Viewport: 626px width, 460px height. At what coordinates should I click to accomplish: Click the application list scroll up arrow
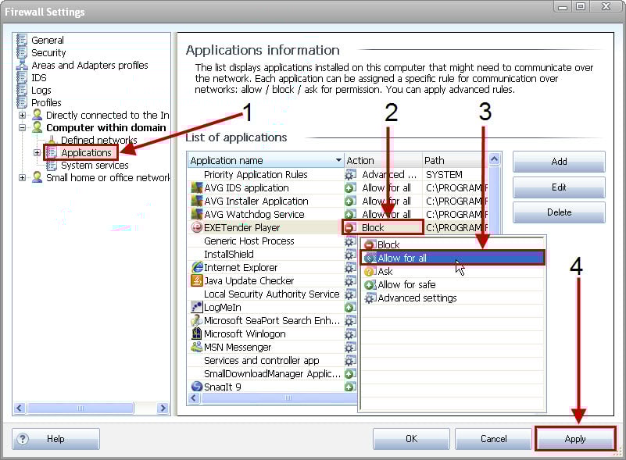point(494,159)
